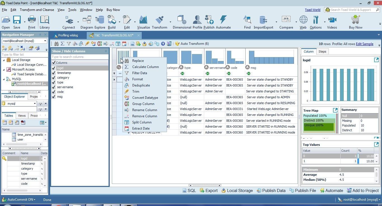Click the Type to search columns field
The width and height of the screenshot is (382, 206).
click(80, 57)
